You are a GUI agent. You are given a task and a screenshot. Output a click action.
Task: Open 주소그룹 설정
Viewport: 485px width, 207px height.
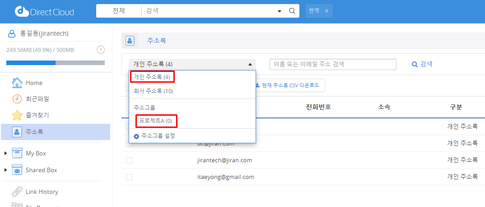[158, 136]
